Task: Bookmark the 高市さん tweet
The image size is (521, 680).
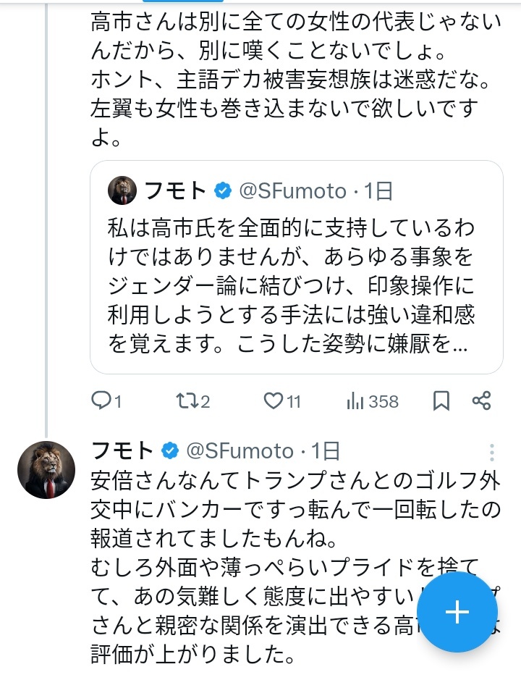Action: [441, 400]
